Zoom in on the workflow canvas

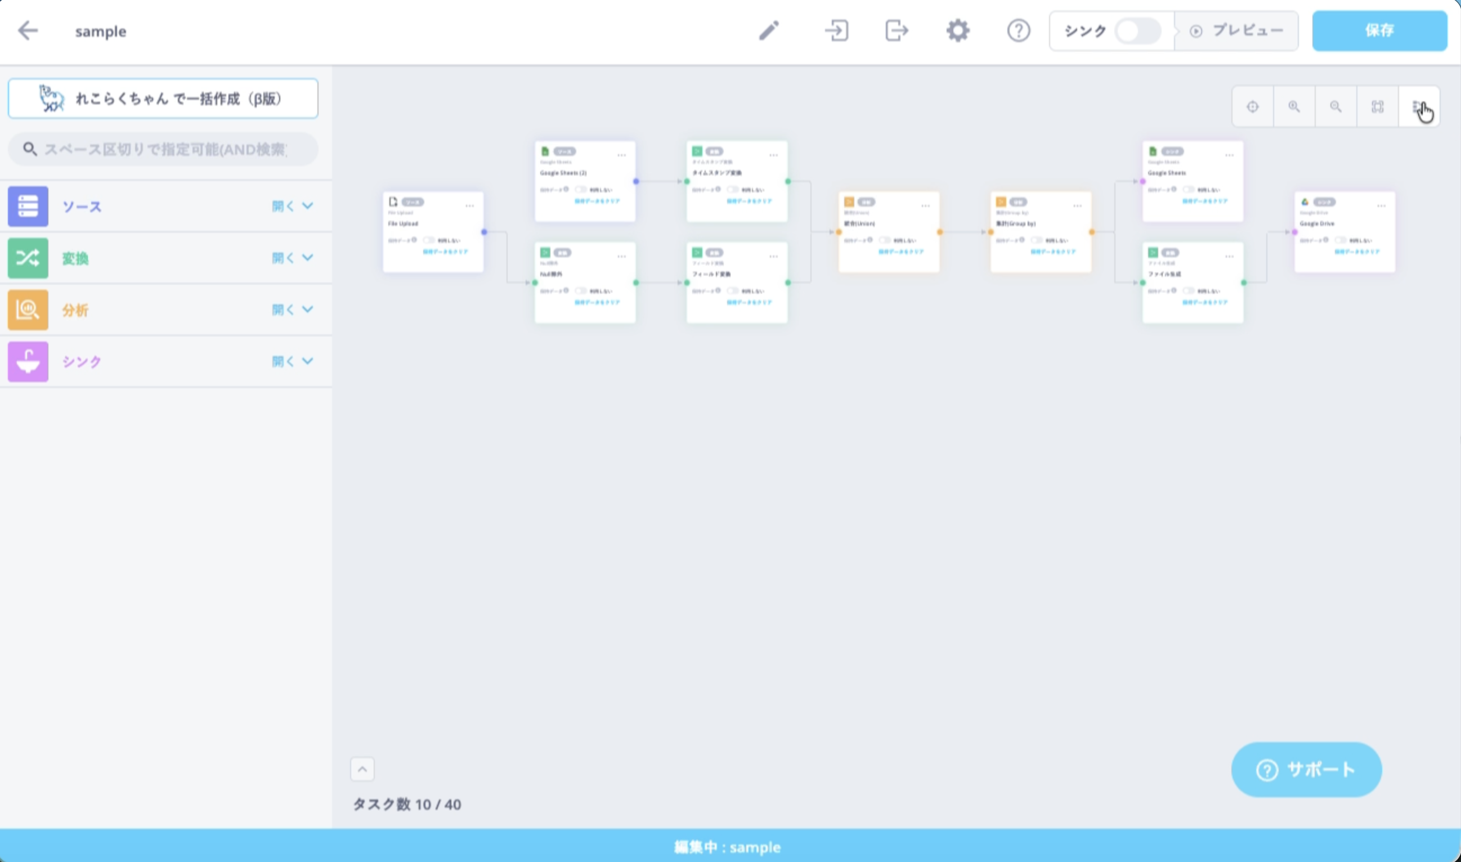pyautogui.click(x=1294, y=106)
